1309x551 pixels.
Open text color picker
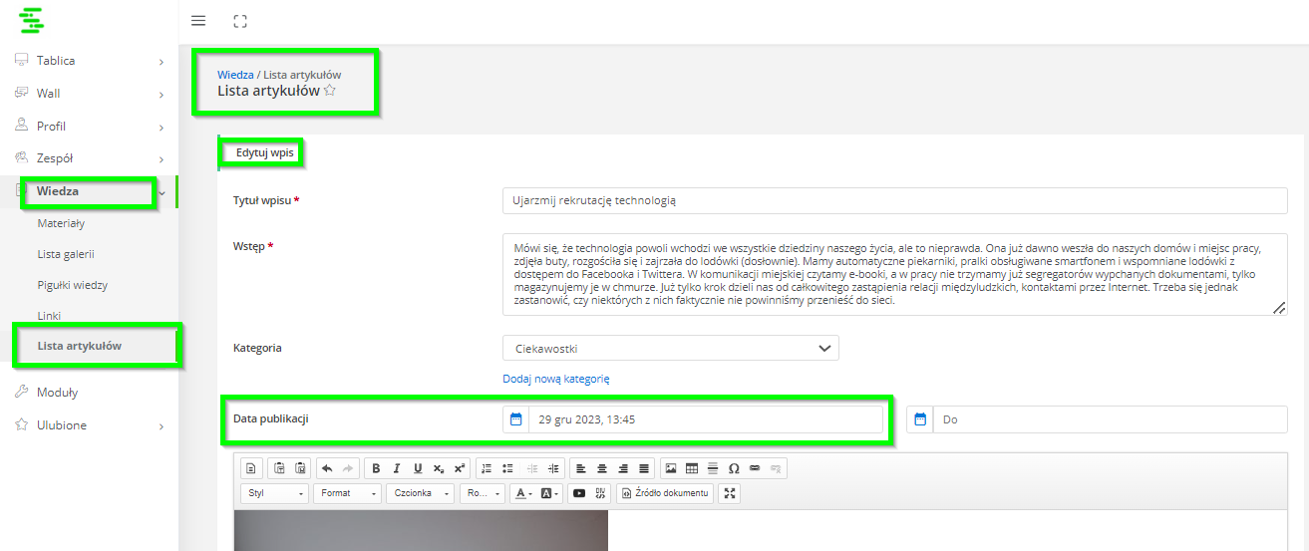click(x=523, y=493)
